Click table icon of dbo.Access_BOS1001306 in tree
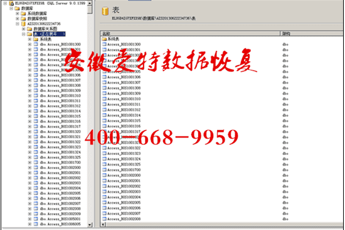Viewport: 345px width, 230px height. (36, 75)
